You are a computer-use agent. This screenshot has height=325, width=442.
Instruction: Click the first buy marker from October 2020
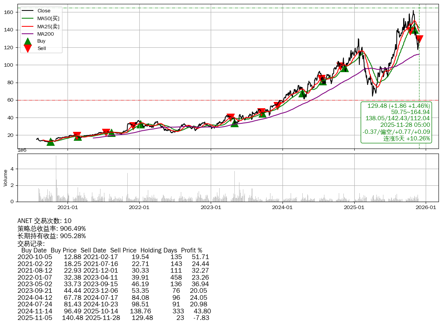pos(50,142)
